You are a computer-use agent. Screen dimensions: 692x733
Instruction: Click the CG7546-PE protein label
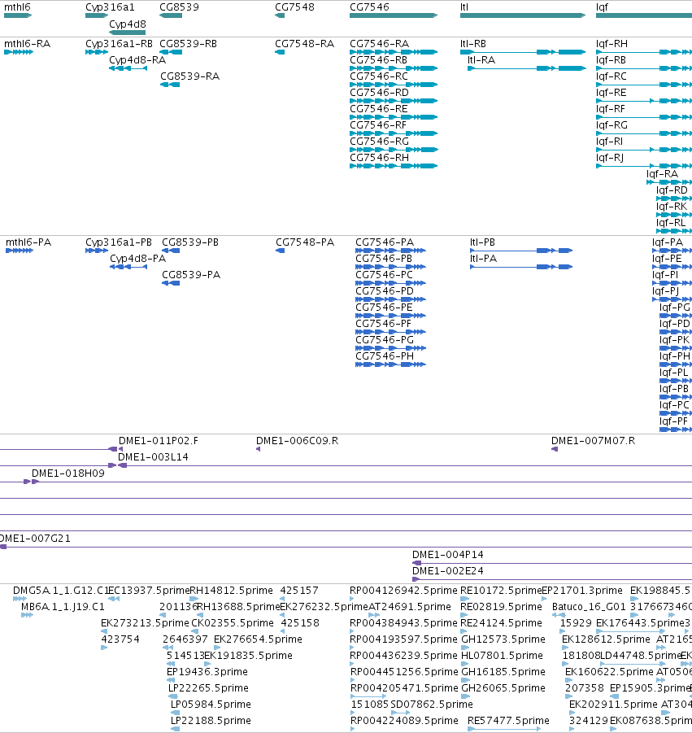384,308
